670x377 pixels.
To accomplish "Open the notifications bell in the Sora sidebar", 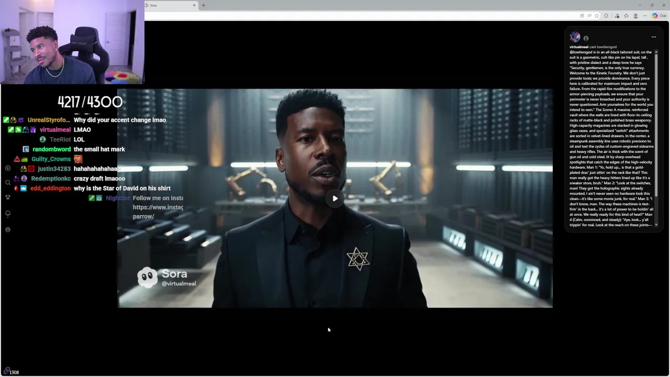I will pyautogui.click(x=8, y=214).
